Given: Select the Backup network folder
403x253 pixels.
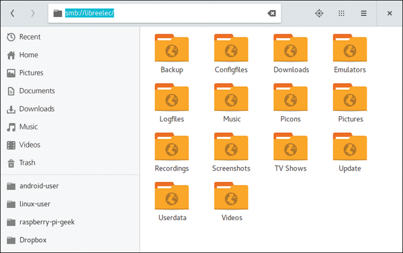Looking at the screenshot, I should click(x=172, y=54).
